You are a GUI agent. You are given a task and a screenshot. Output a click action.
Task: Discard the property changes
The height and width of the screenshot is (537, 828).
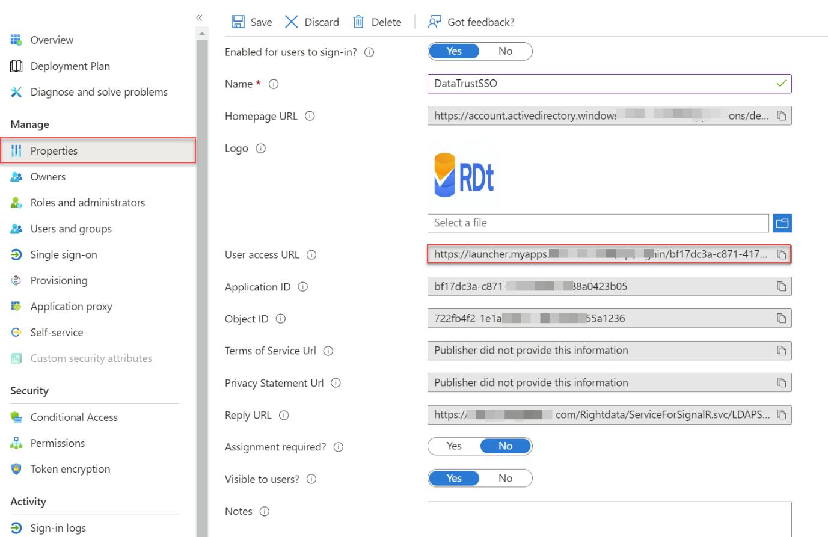(x=311, y=22)
